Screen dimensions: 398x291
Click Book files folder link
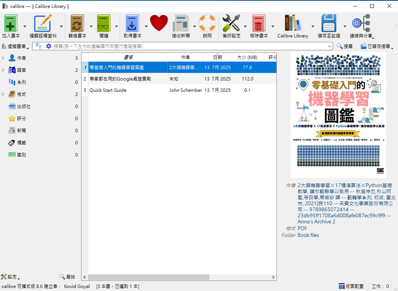coord(308,235)
